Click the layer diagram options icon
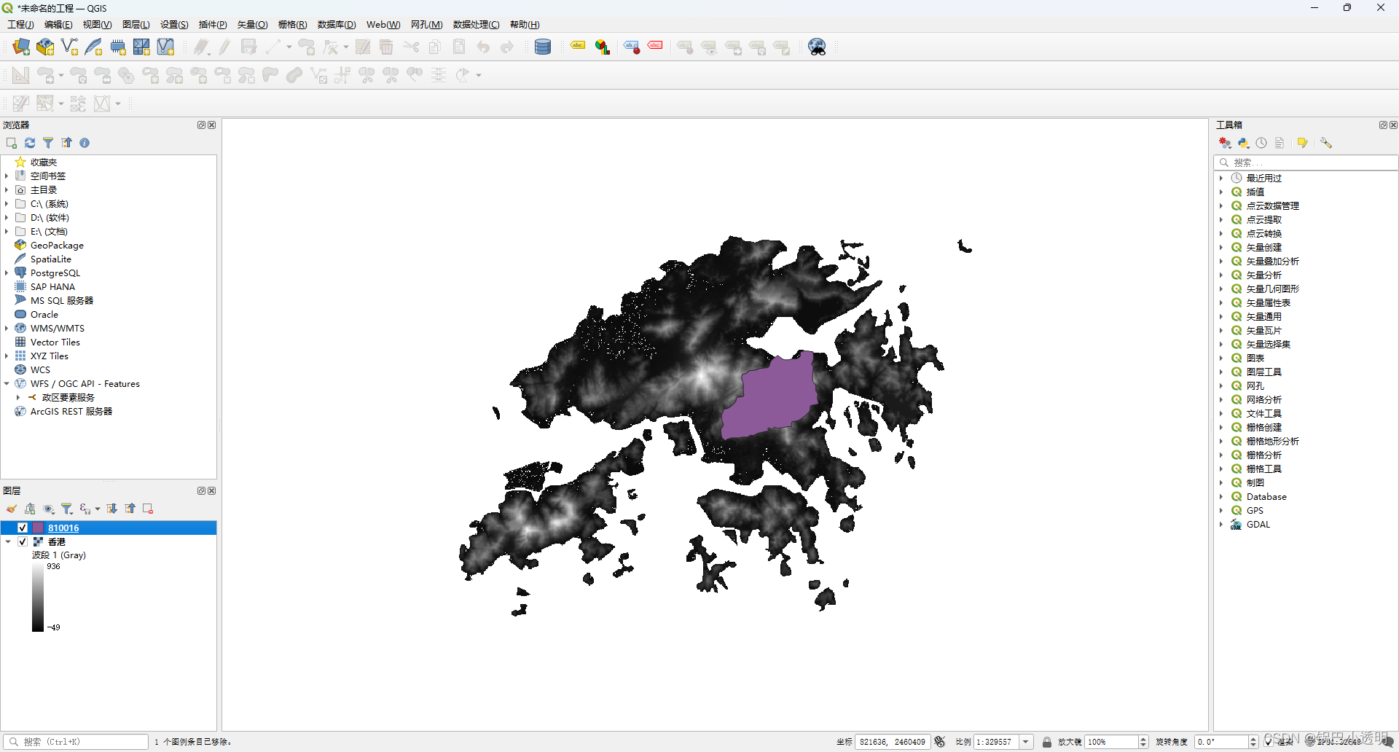The width and height of the screenshot is (1399, 752). click(603, 47)
